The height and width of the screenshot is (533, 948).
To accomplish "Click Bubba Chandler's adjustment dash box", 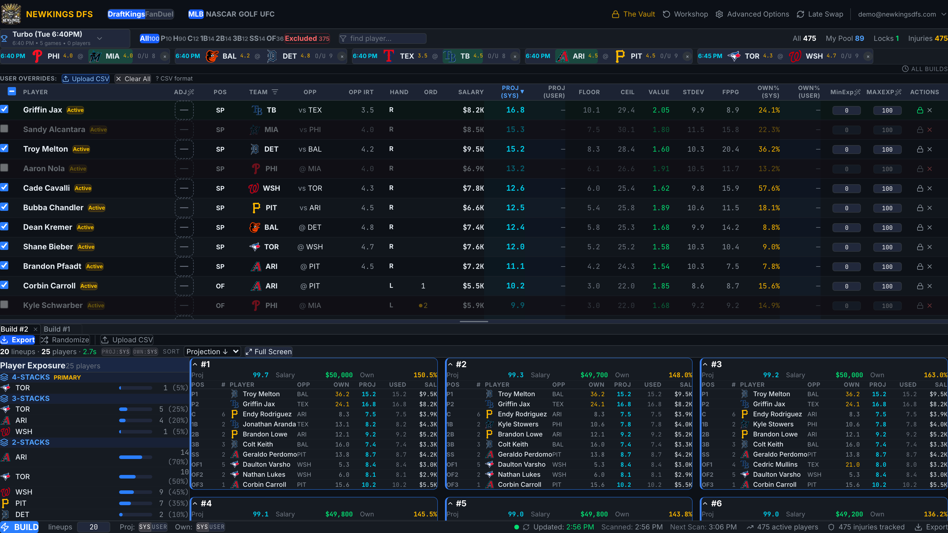I will coord(184,208).
